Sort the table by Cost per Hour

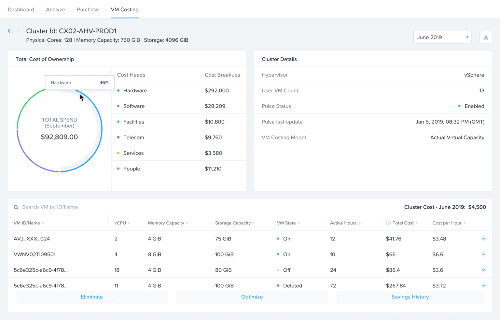(x=465, y=223)
